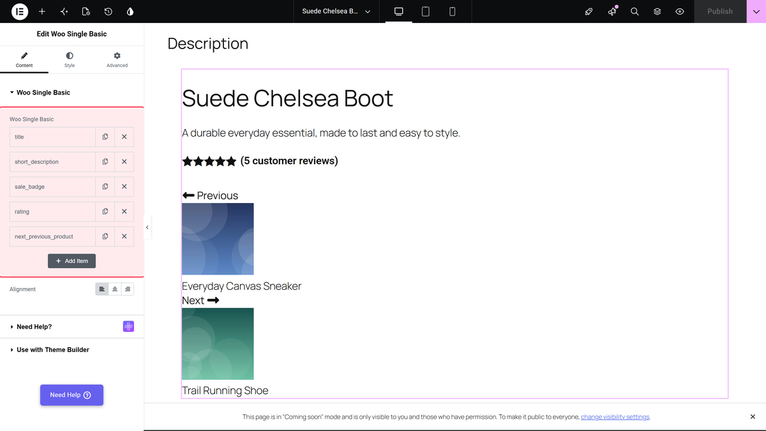This screenshot has height=431, width=766.
Task: Remove the rating repeater item
Action: tap(124, 211)
